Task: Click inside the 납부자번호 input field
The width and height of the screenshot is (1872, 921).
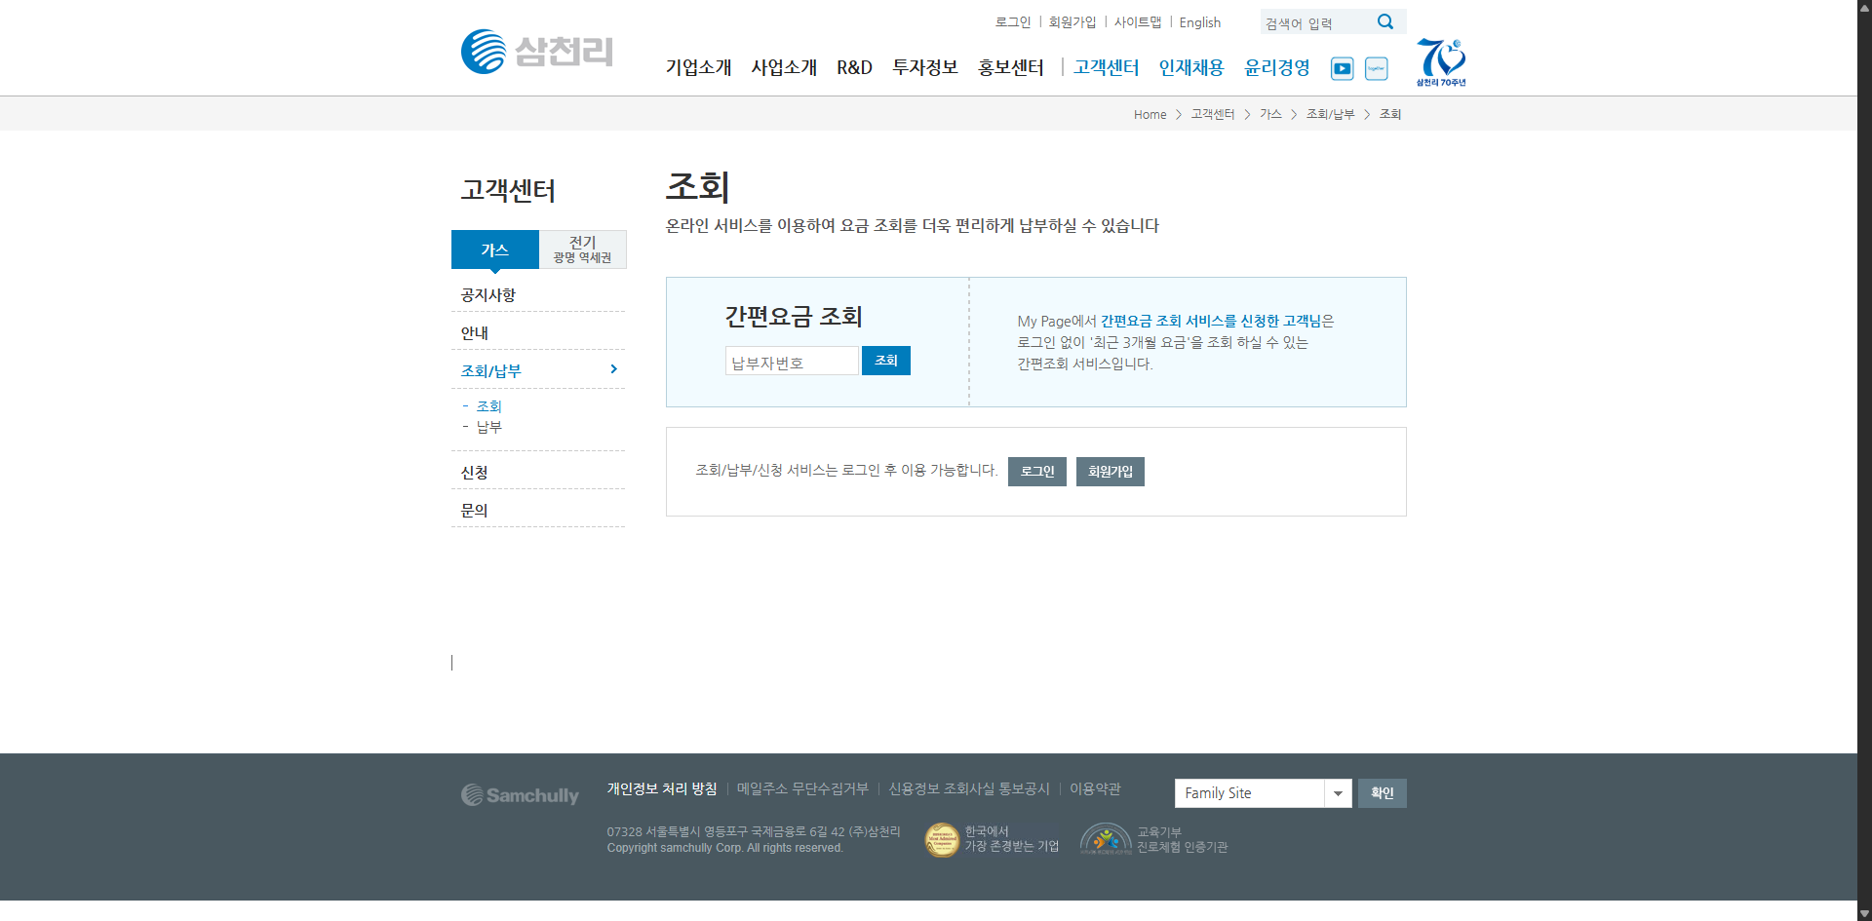Action: (x=791, y=360)
